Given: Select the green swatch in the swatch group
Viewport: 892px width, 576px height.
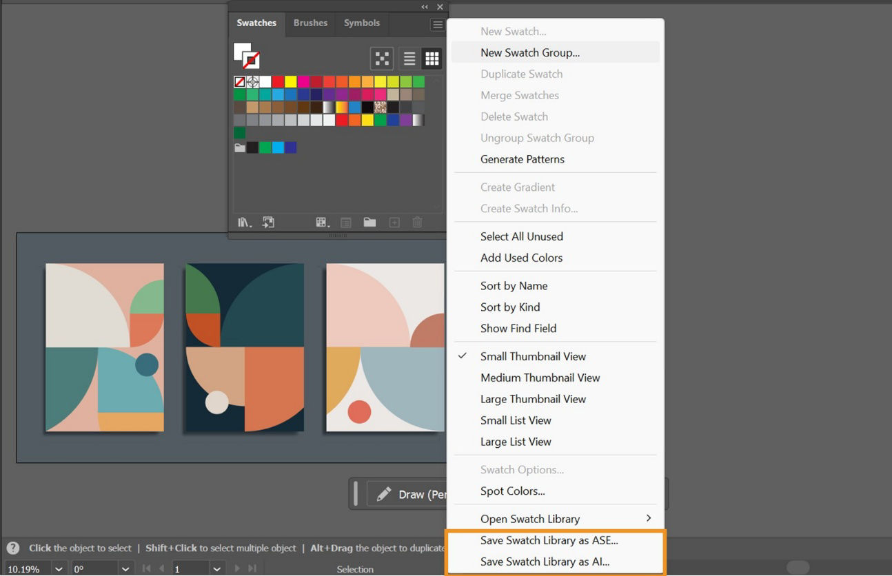Looking at the screenshot, I should tap(265, 147).
